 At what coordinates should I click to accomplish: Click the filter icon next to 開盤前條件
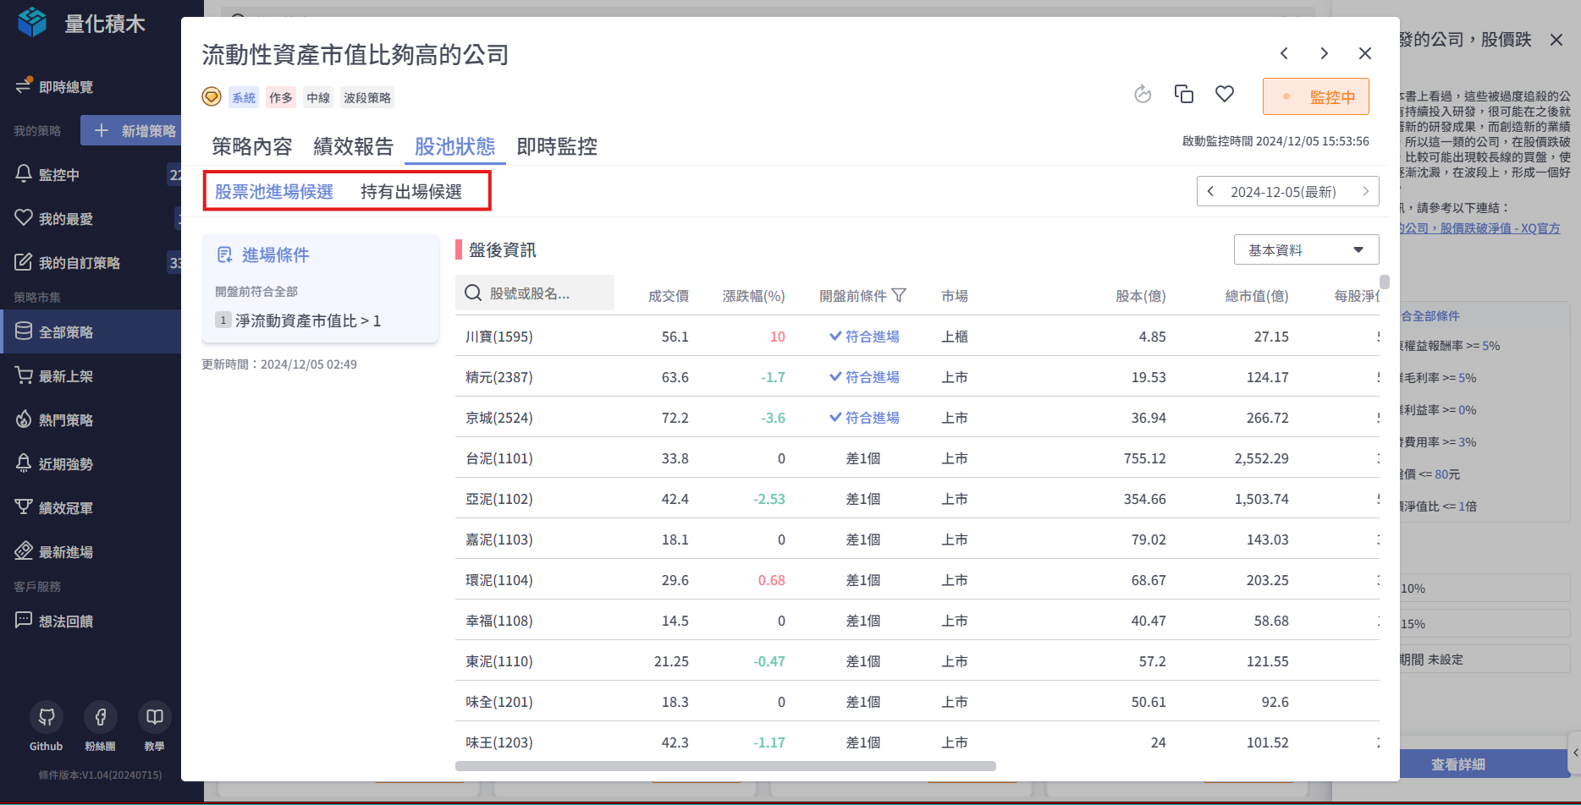(x=899, y=295)
